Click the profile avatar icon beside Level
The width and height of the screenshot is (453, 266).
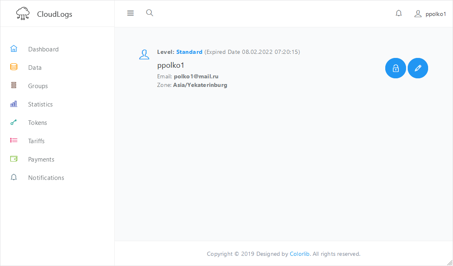tap(144, 54)
